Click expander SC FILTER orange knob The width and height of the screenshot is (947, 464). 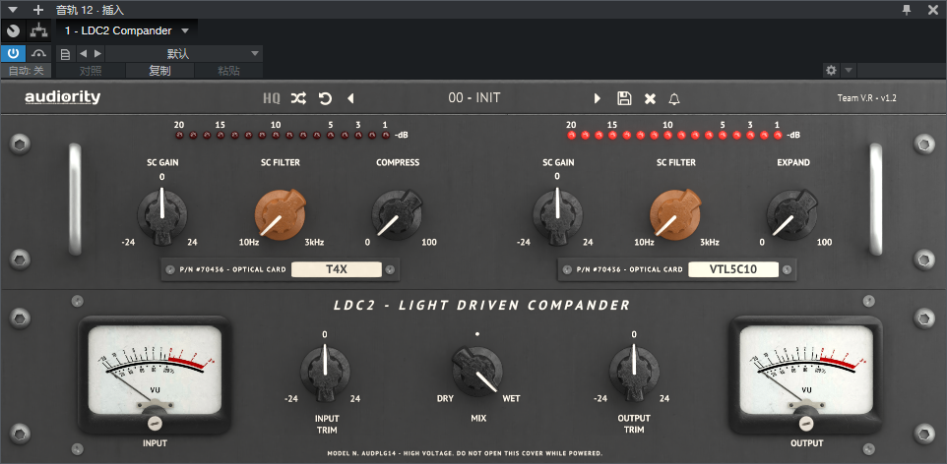pyautogui.click(x=674, y=214)
